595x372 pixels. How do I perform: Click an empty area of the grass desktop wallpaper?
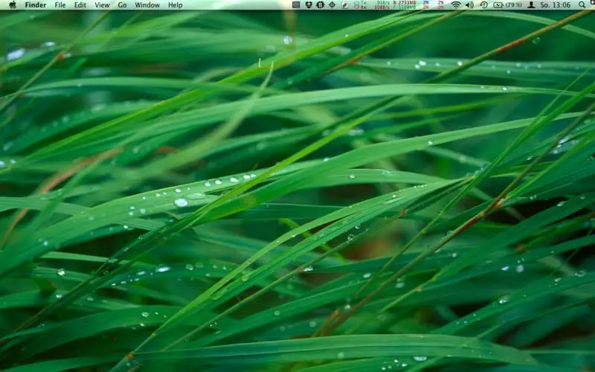(x=297, y=223)
